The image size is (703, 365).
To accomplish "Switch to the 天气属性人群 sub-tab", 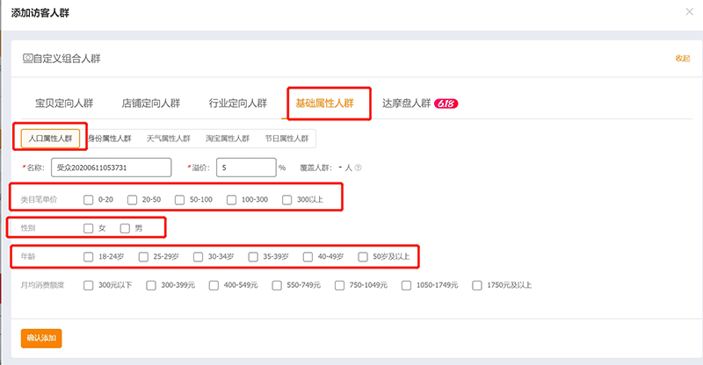I will [x=169, y=138].
